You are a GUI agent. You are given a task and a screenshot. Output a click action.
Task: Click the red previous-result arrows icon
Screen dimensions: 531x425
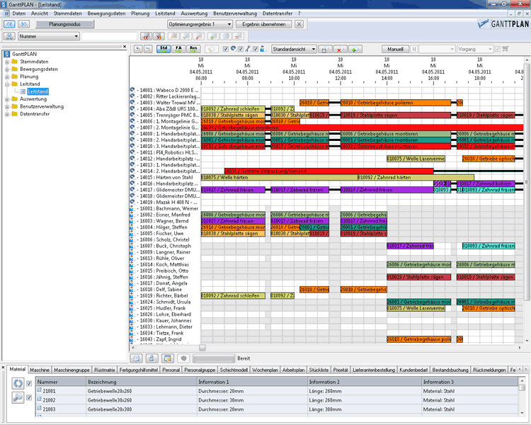[x=147, y=36]
